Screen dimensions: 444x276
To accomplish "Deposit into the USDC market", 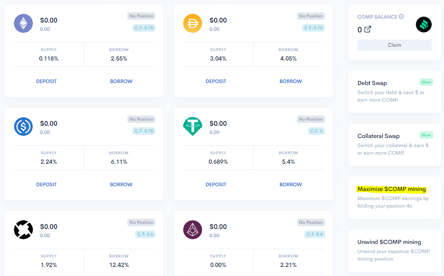I will pos(46,185).
